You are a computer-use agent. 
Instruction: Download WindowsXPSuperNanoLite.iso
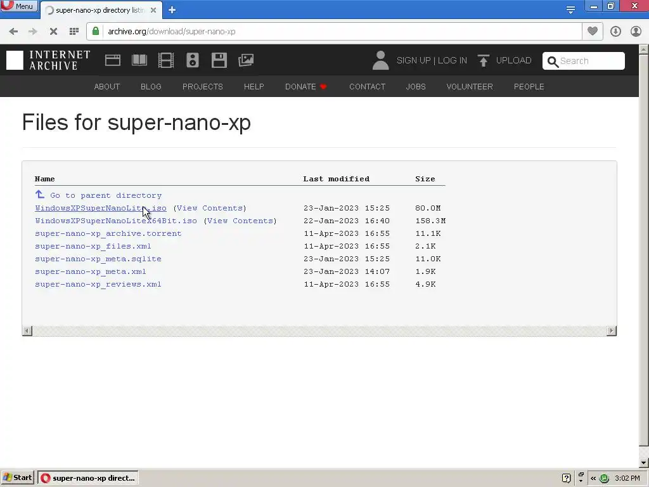tap(101, 208)
